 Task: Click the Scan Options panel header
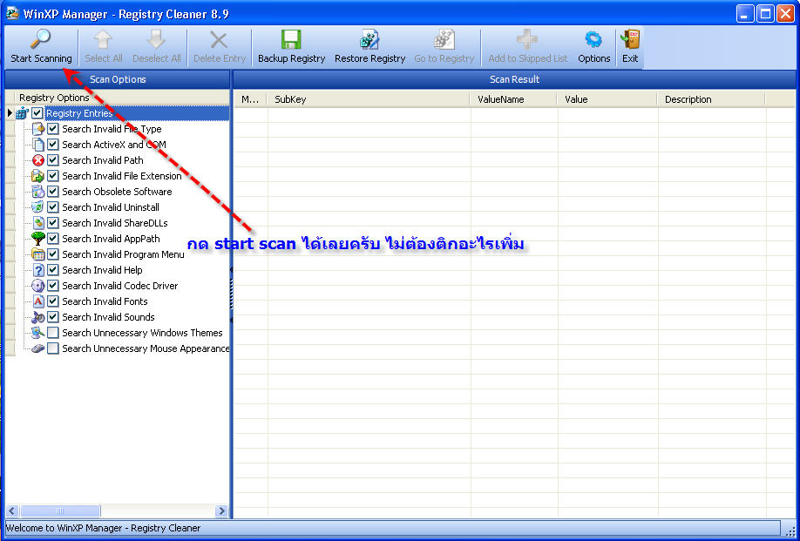pos(118,79)
